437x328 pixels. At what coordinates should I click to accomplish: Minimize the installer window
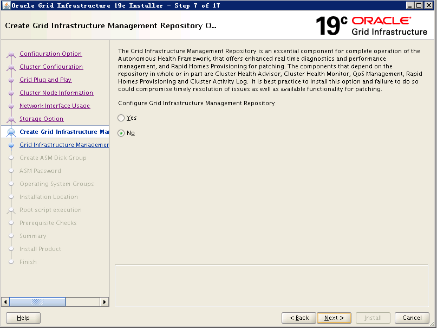[410, 5]
